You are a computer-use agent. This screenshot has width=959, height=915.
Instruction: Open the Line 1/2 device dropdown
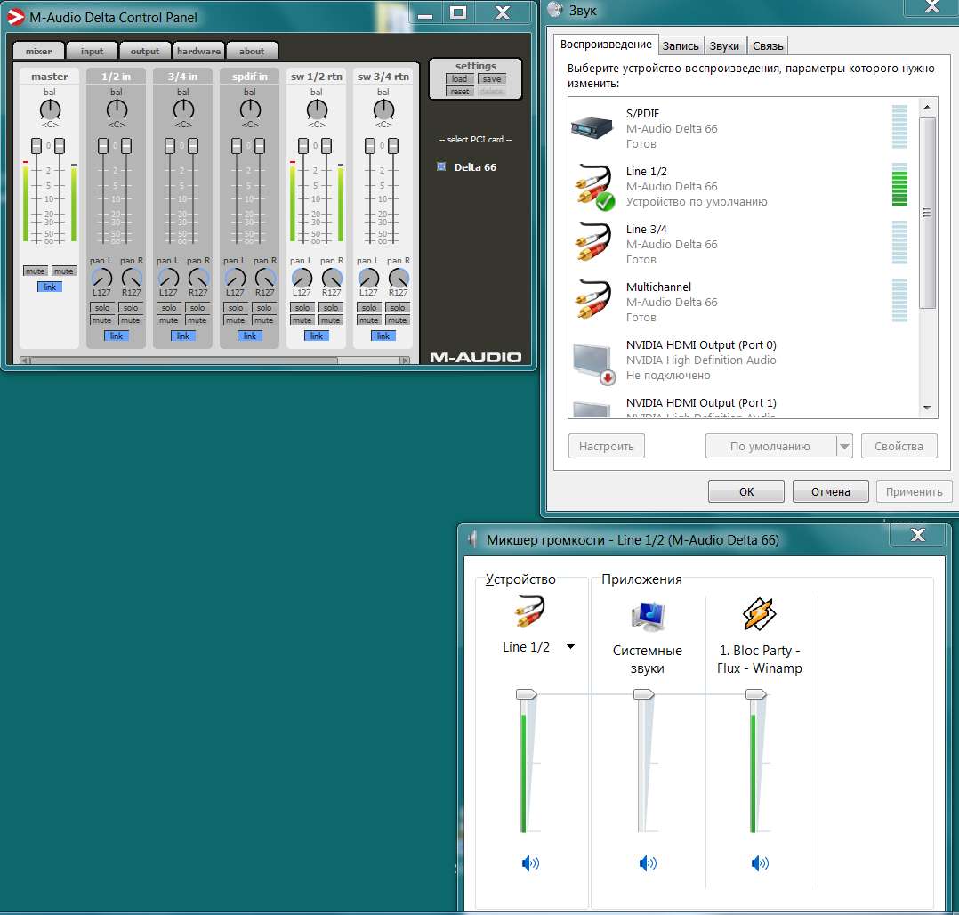click(x=569, y=647)
